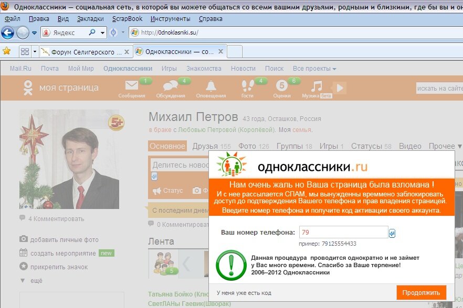Open the Справка menu
463x308 pixels.
coord(211,19)
